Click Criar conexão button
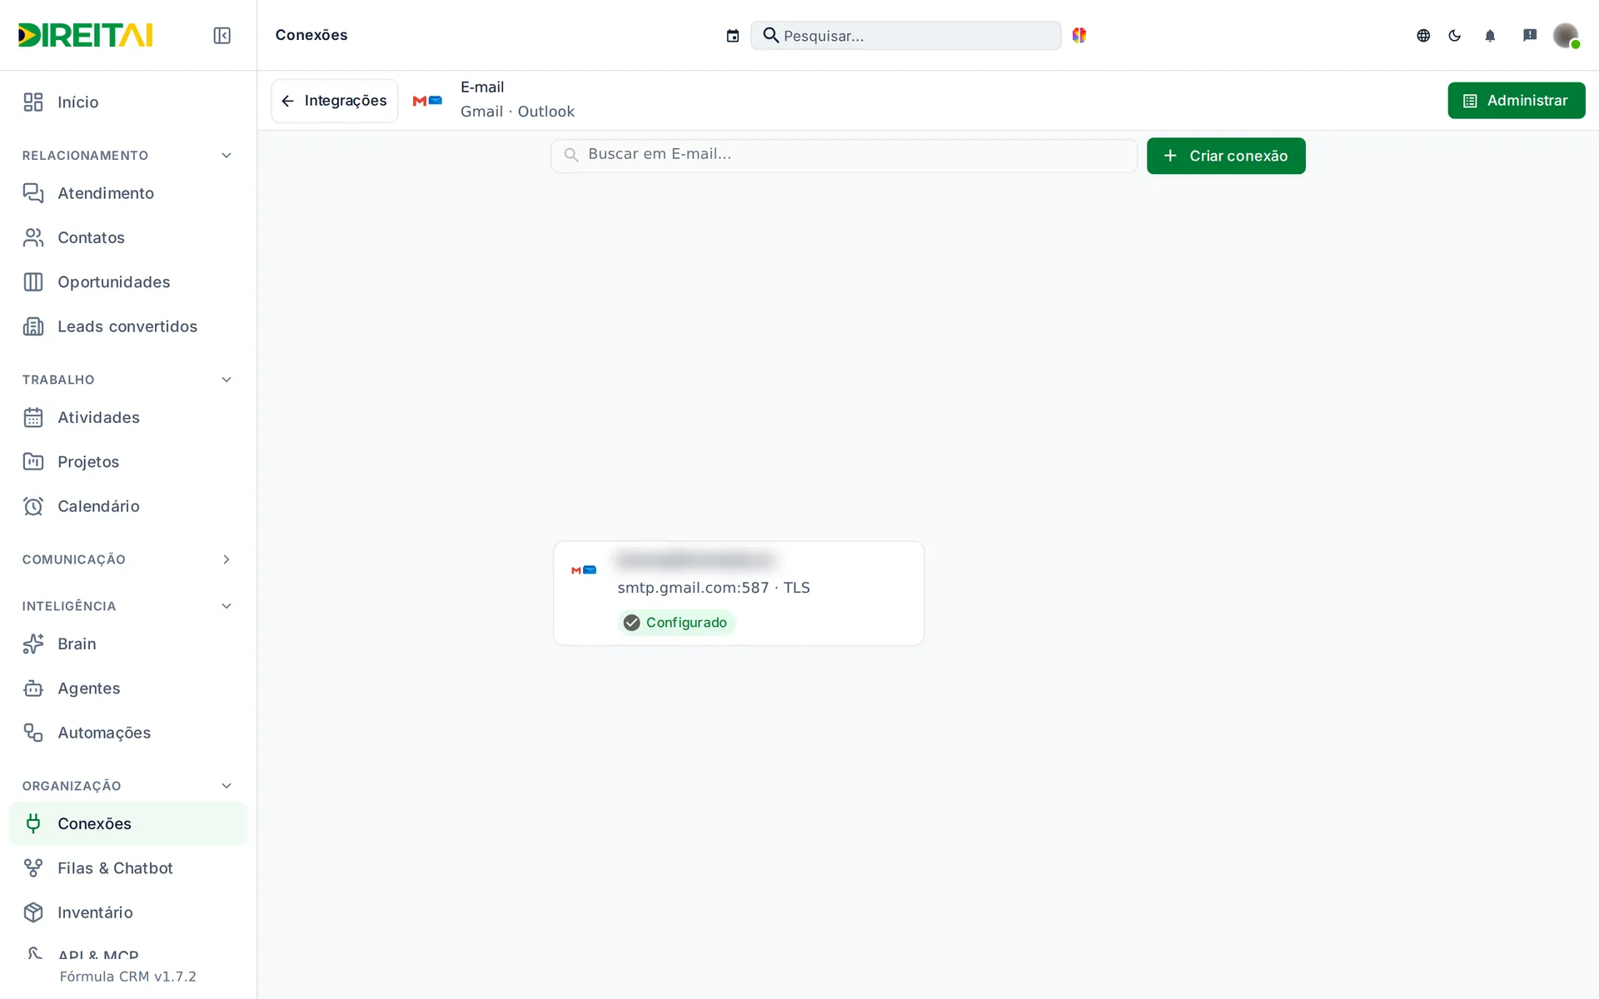Screen dimensions: 1599x999 click(1226, 156)
